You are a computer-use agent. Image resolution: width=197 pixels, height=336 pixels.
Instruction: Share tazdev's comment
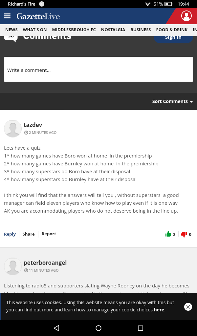[29, 234]
